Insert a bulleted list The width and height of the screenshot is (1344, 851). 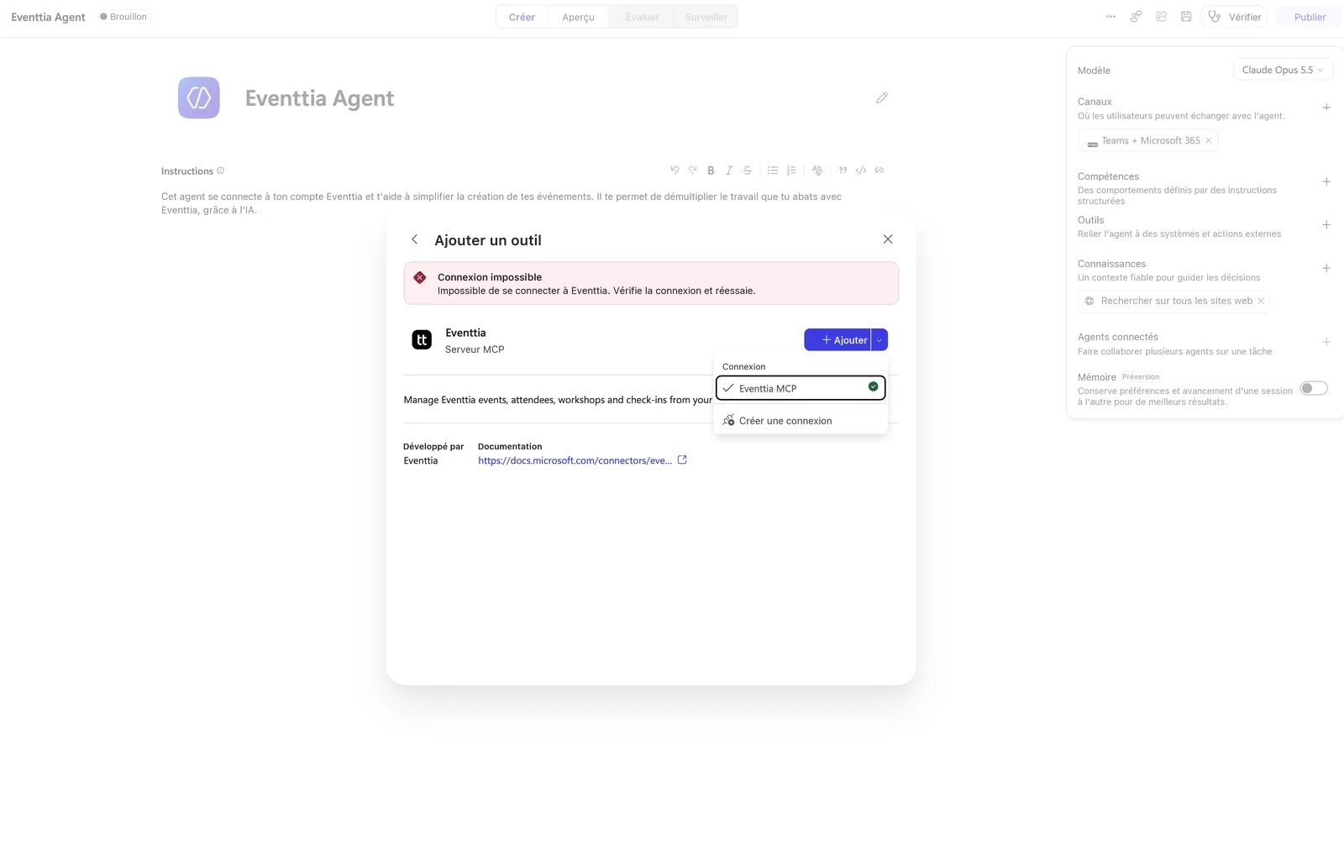click(773, 170)
